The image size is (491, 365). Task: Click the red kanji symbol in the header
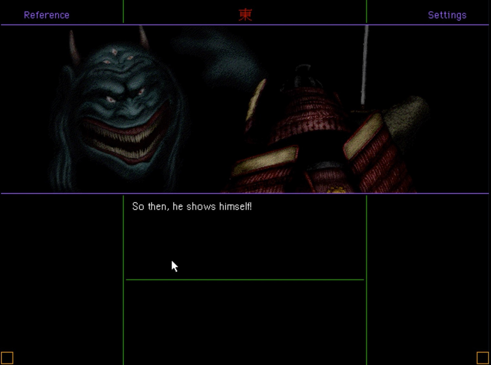click(x=245, y=15)
